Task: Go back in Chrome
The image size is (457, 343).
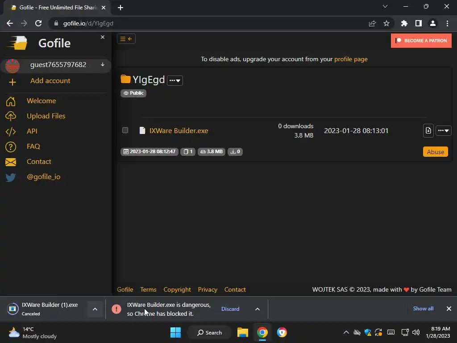Action: click(10, 23)
